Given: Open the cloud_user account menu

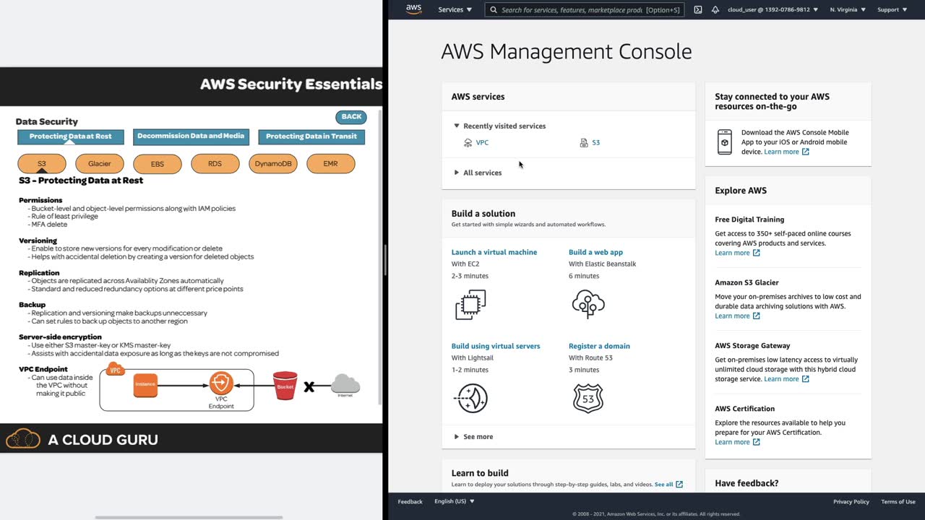Looking at the screenshot, I should [773, 10].
